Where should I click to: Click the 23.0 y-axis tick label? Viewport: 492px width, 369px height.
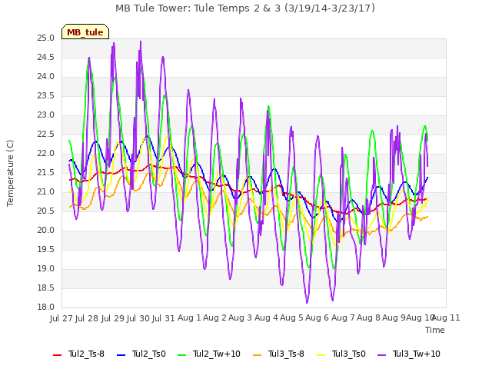point(46,115)
